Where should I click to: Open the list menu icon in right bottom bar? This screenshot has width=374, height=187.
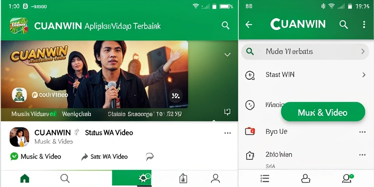point(265,178)
